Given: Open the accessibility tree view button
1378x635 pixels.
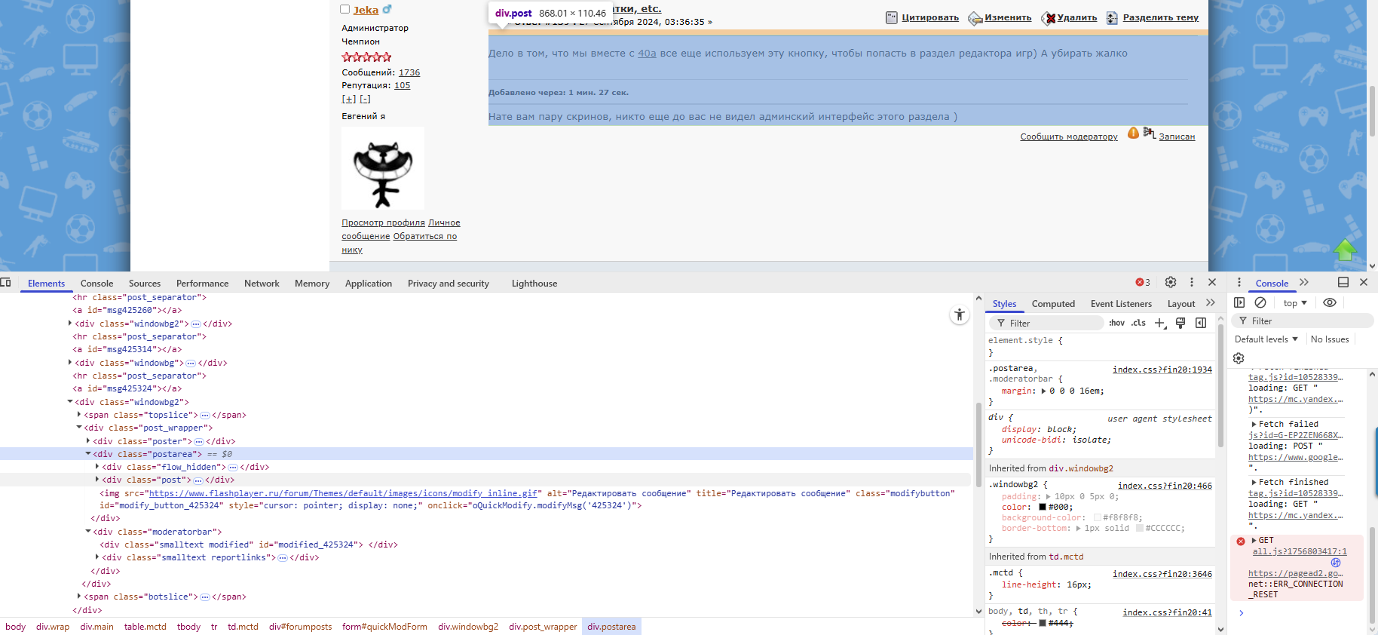Looking at the screenshot, I should click(x=959, y=315).
